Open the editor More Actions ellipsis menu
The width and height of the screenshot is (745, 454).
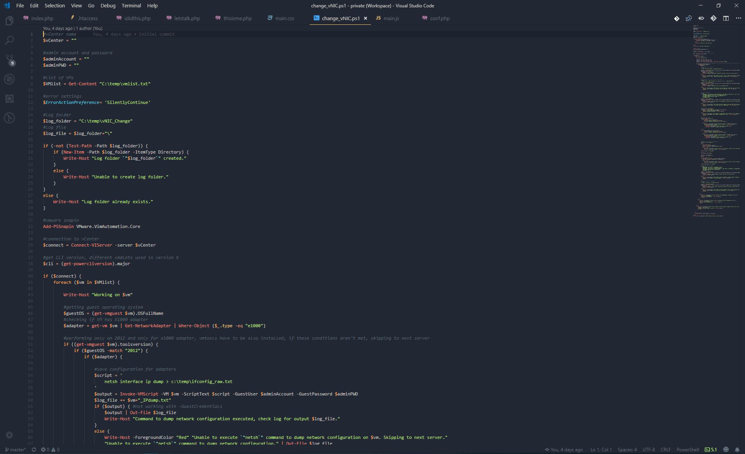(x=738, y=18)
